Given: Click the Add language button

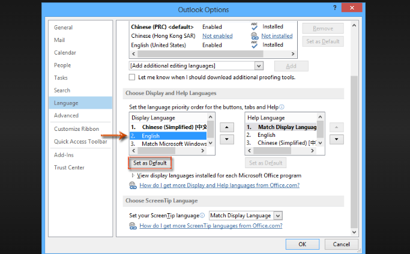Looking at the screenshot, I should click(291, 66).
